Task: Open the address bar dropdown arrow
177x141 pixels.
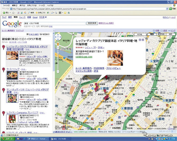Action: [x=167, y=9]
